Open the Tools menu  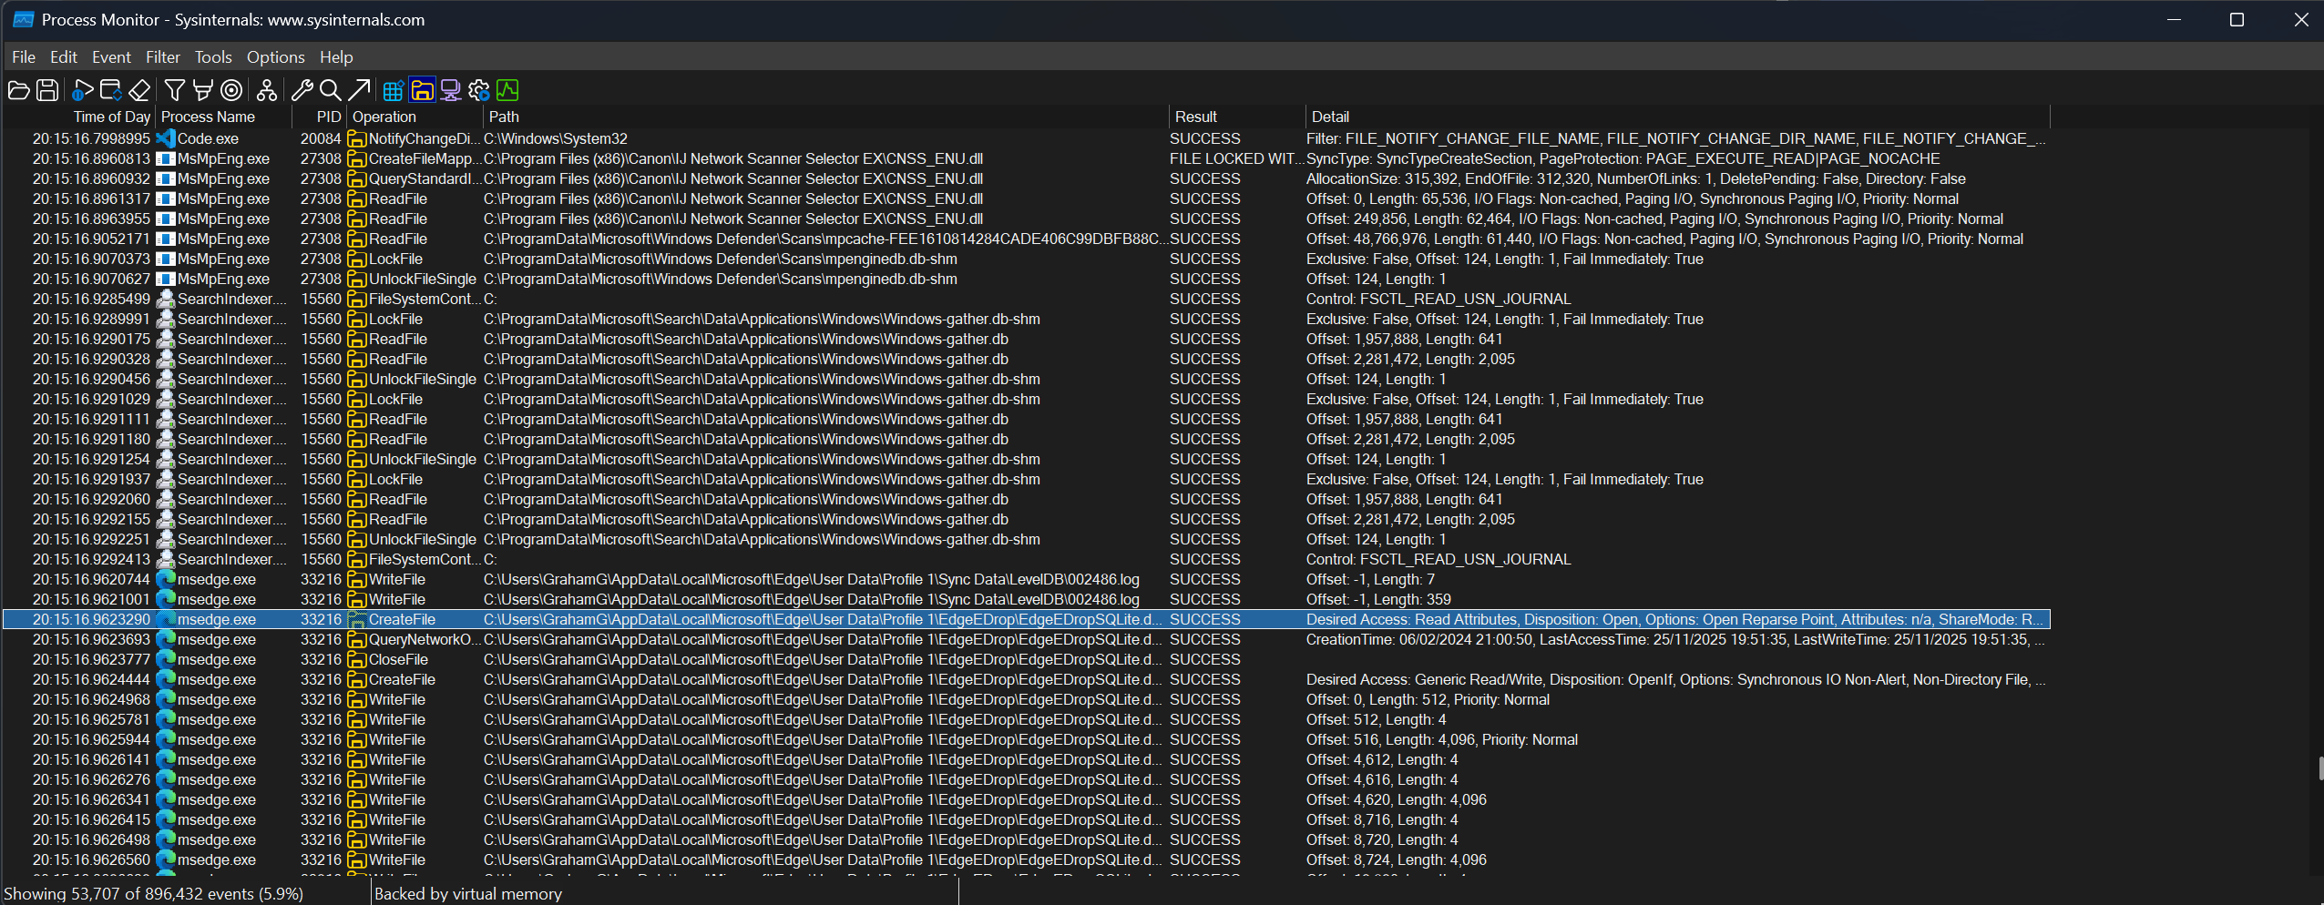(x=213, y=57)
